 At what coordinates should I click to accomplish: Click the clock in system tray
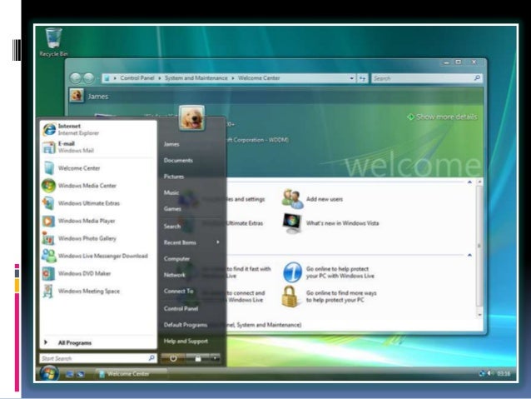coord(504,373)
